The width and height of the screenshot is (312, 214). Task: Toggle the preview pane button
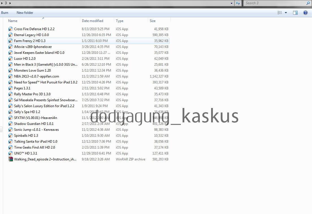click(x=295, y=13)
